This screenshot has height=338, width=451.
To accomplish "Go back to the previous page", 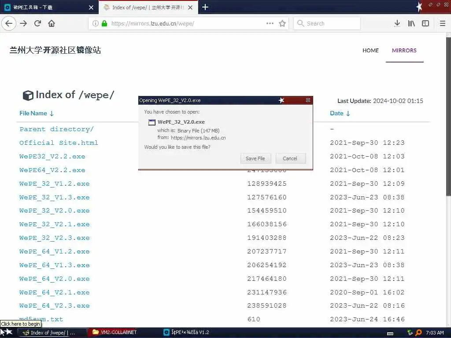I will click(x=9, y=23).
